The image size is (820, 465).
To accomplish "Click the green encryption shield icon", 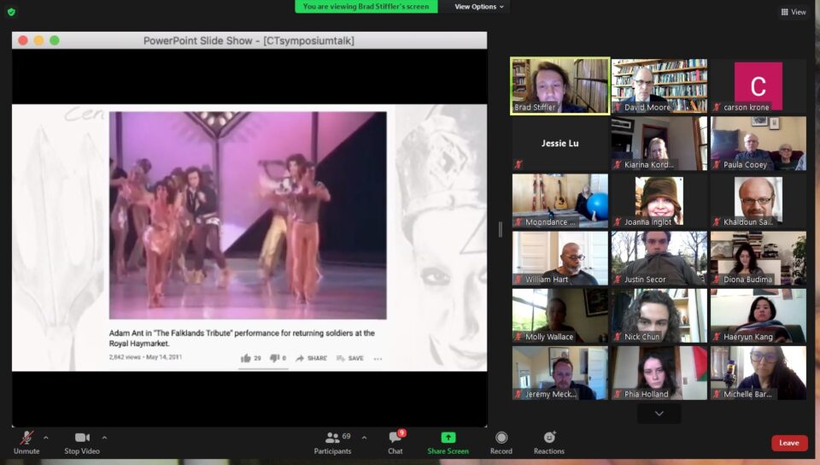I will point(11,11).
